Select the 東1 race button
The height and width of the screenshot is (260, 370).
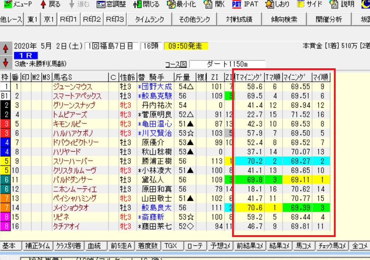32,19
